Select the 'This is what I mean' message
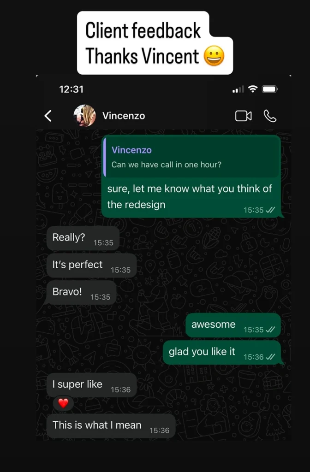This screenshot has height=472, width=310. pyautogui.click(x=111, y=425)
